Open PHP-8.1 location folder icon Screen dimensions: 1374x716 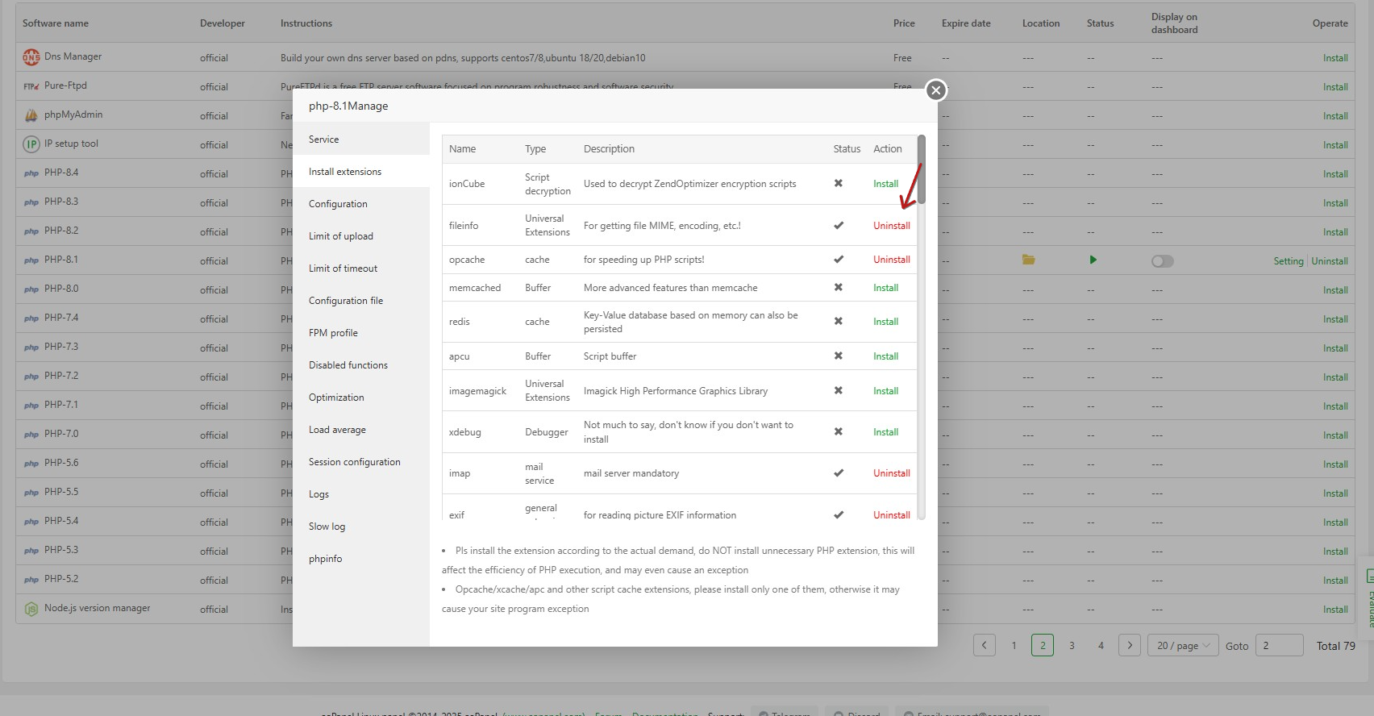(x=1028, y=260)
